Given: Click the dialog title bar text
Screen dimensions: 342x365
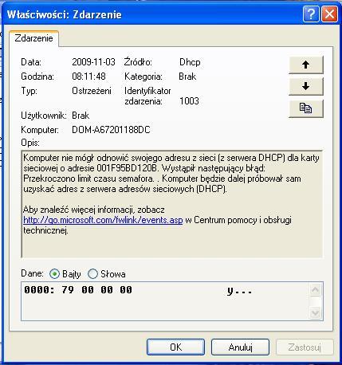Looking at the screenshot, I should 64,14.
